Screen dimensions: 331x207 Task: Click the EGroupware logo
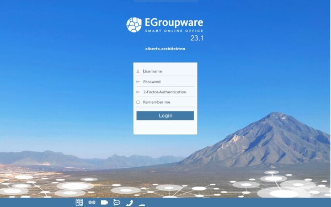[x=164, y=25]
